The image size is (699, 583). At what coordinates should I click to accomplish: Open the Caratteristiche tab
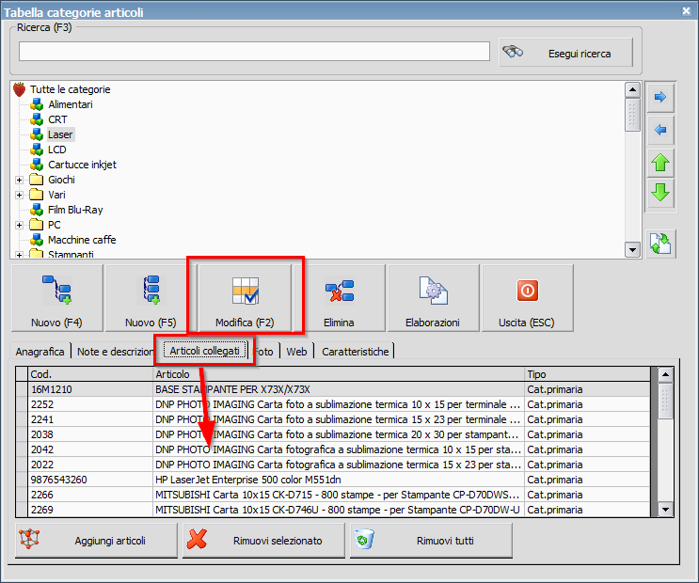[x=356, y=352]
